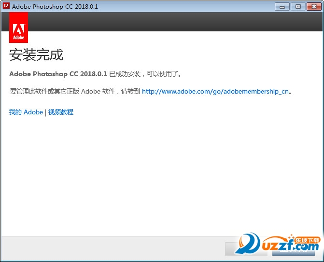The image size is (324, 262).
Task: Open the 视频教程 link
Action: [x=61, y=112]
